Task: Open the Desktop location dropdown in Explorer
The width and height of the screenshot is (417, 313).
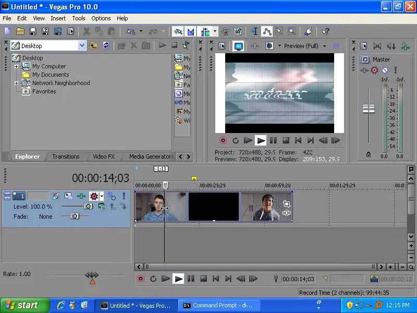Action: [x=82, y=46]
